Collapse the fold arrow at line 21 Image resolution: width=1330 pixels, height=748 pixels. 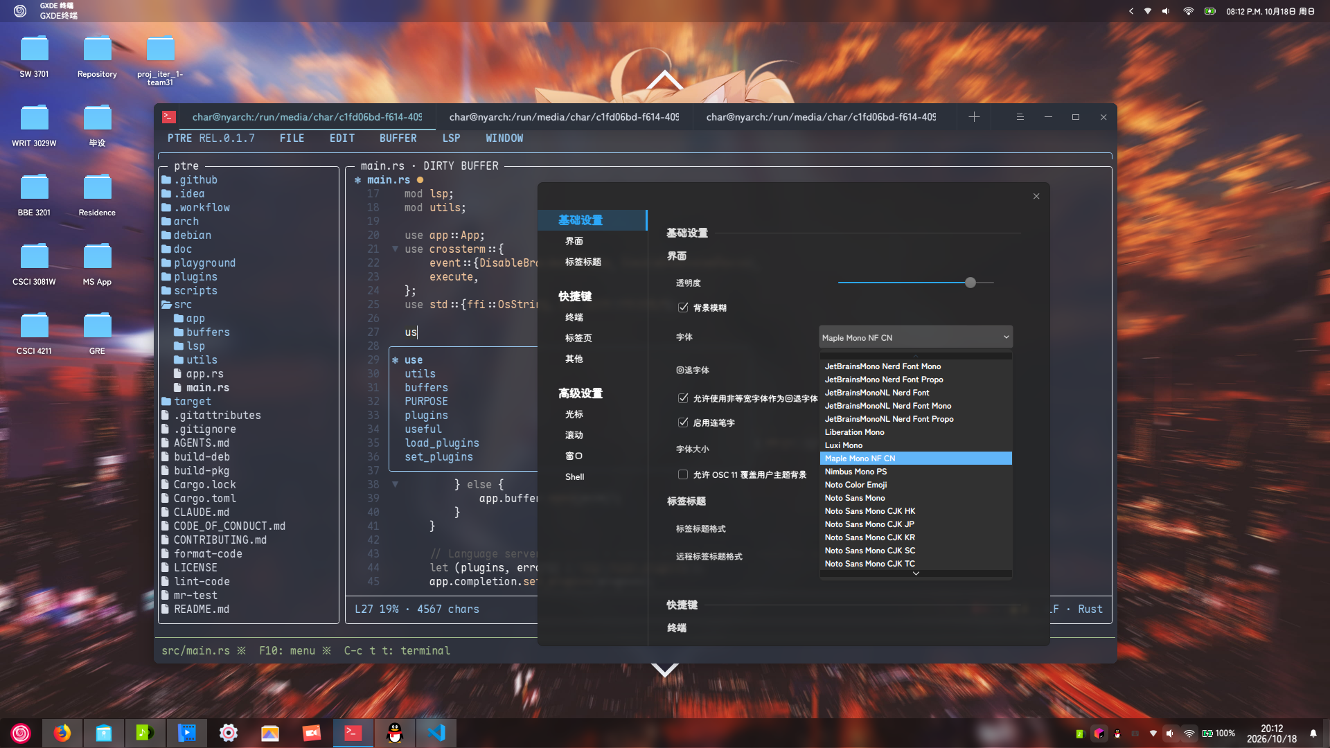point(395,249)
